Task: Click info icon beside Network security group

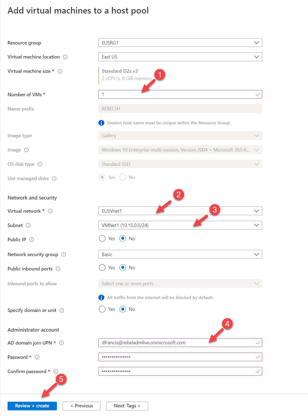Action: tap(64, 255)
